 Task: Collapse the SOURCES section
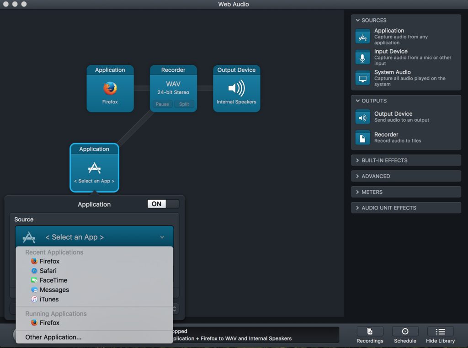357,20
